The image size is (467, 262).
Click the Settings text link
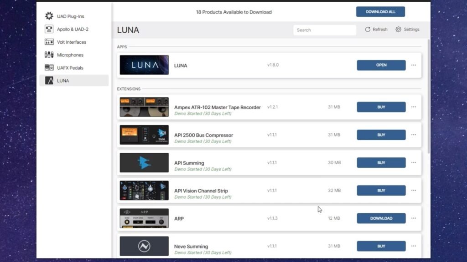pyautogui.click(x=412, y=30)
